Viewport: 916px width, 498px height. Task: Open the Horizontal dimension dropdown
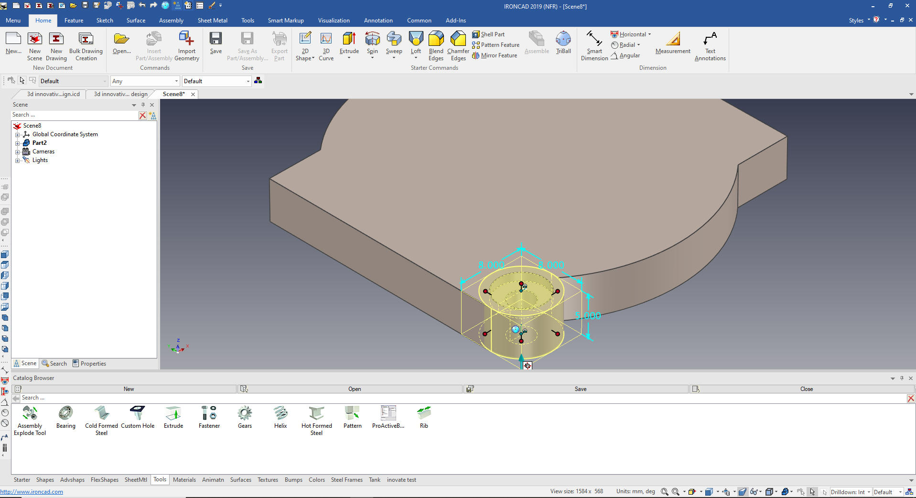(x=649, y=34)
